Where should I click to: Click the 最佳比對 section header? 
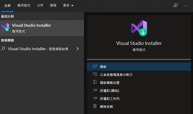[x=7, y=16]
